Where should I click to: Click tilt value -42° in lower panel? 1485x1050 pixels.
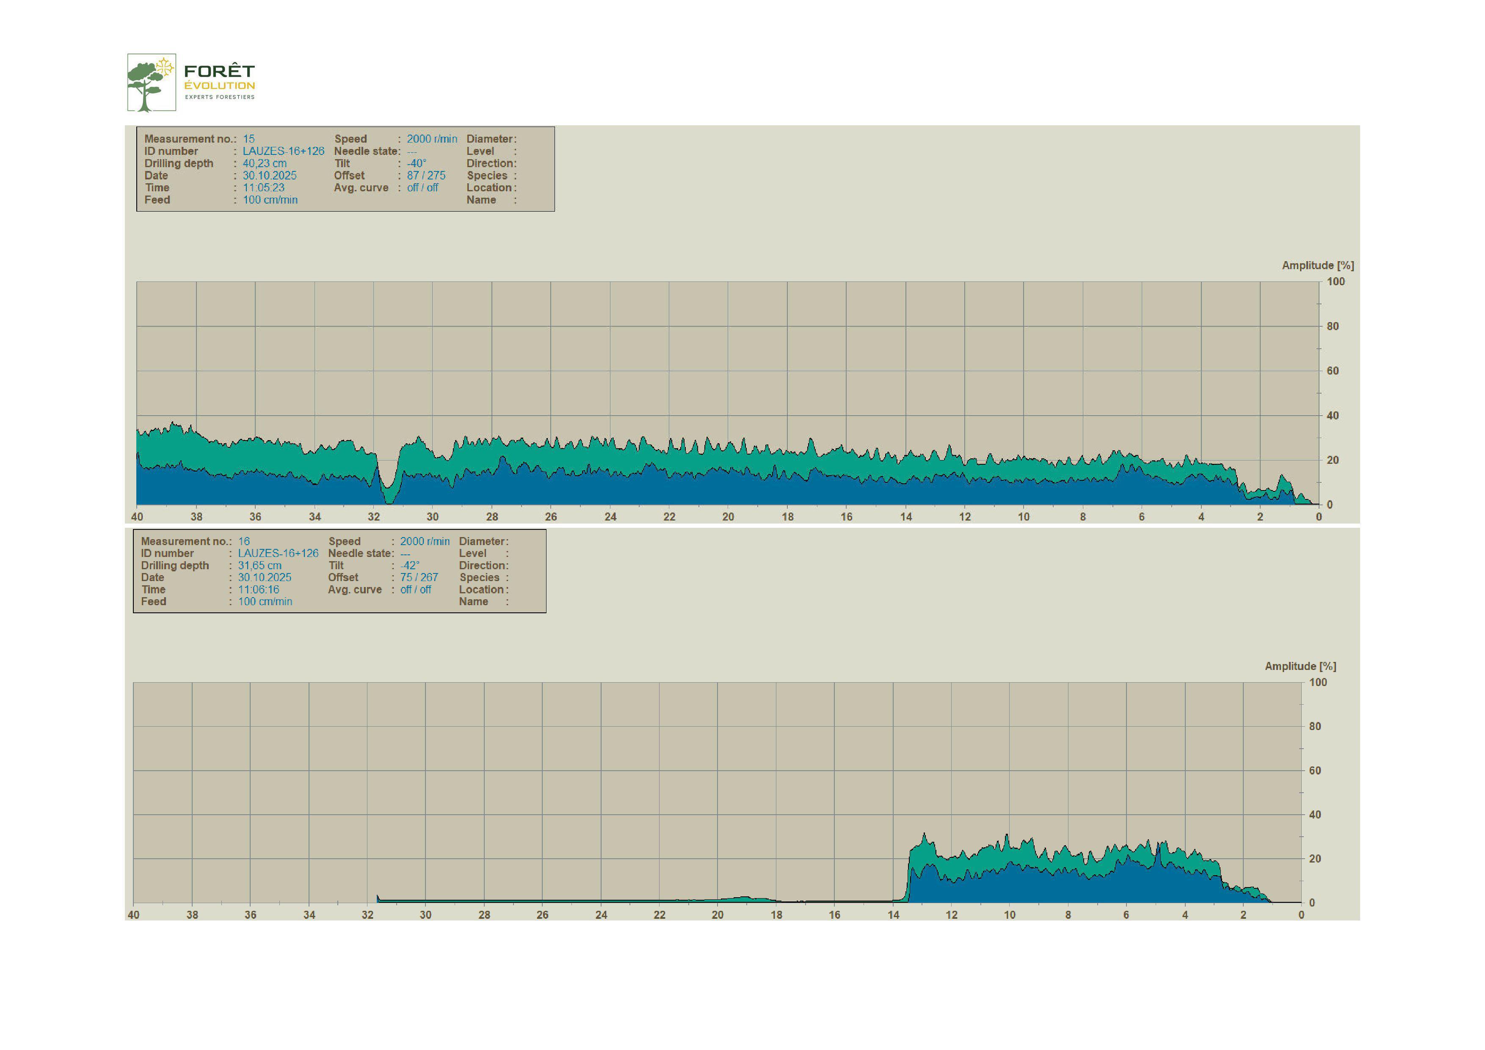409,566
